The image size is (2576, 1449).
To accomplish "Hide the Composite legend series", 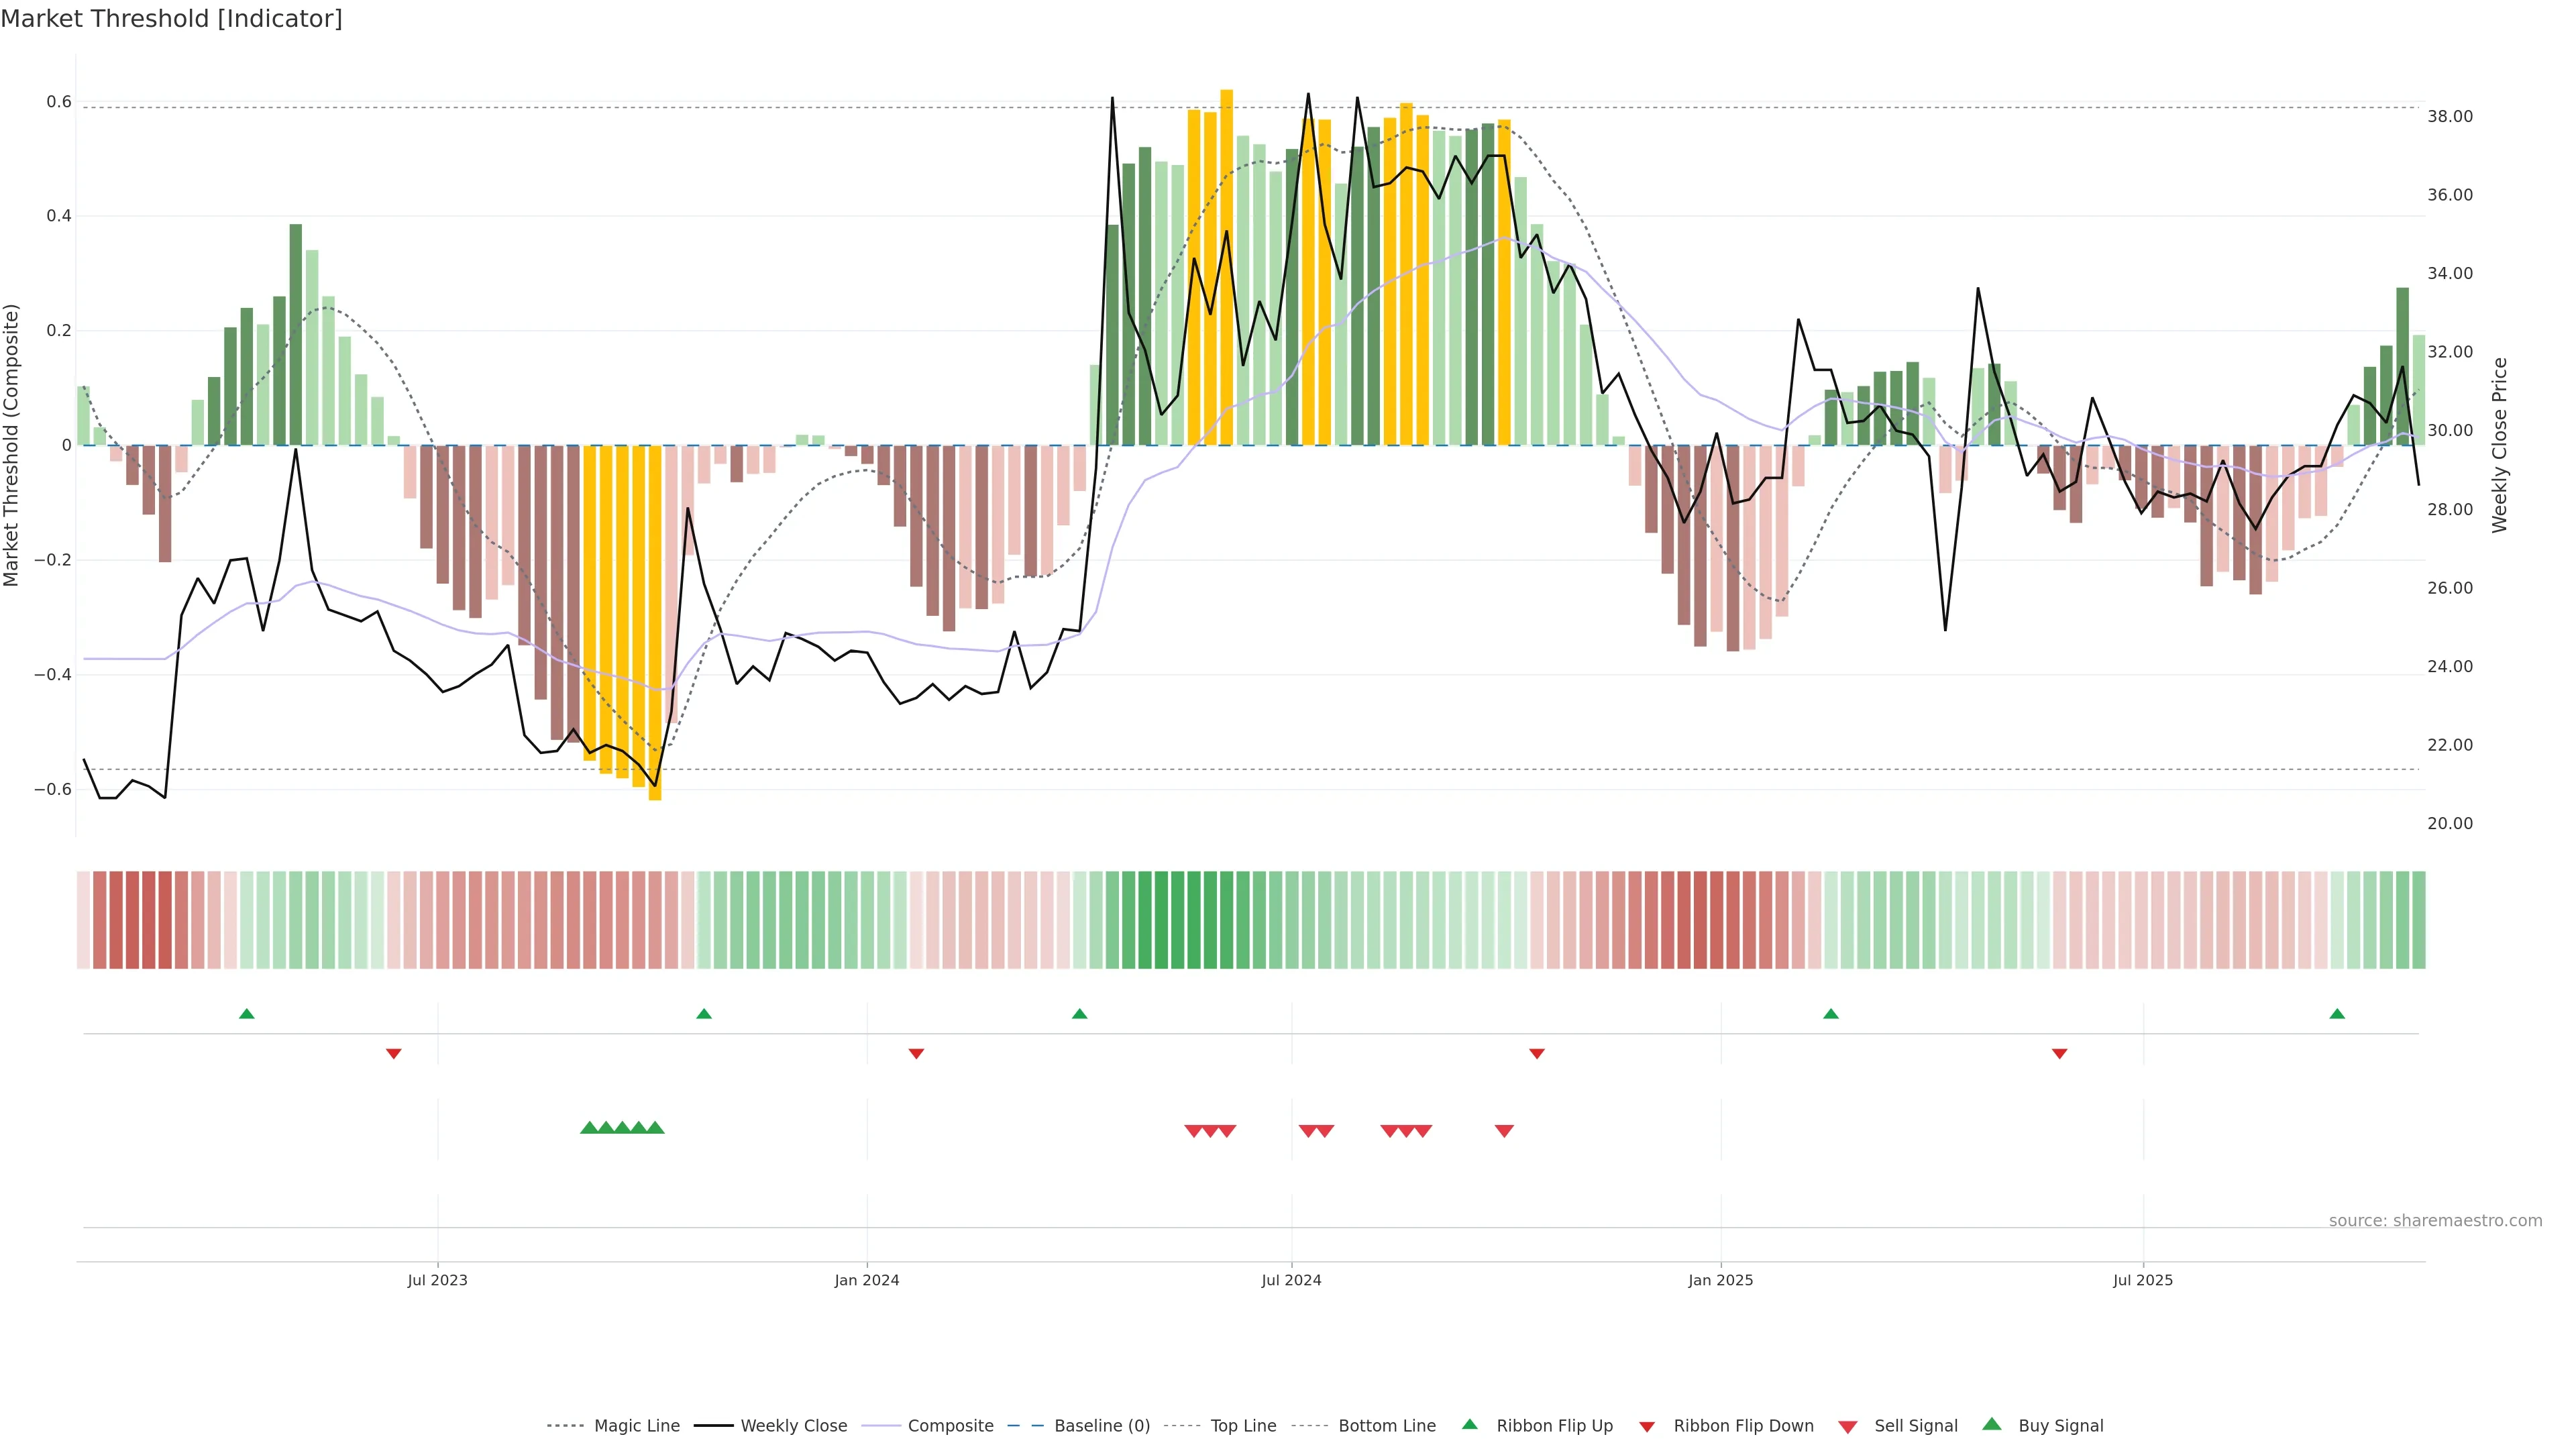I will 950,1426.
